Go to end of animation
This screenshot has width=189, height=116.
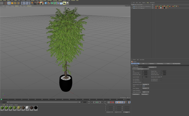click(105, 102)
